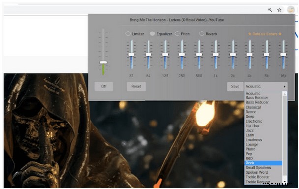299x189 pixels.
Task: Click the 32 Hz band slider handle
Action: point(131,55)
